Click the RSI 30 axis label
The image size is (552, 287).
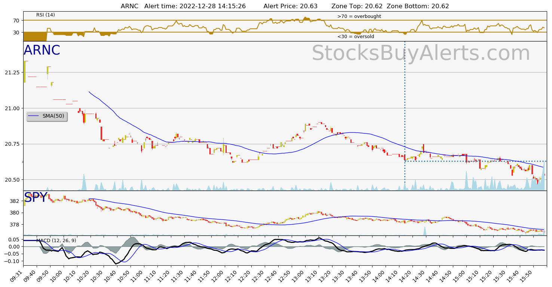pos(16,33)
